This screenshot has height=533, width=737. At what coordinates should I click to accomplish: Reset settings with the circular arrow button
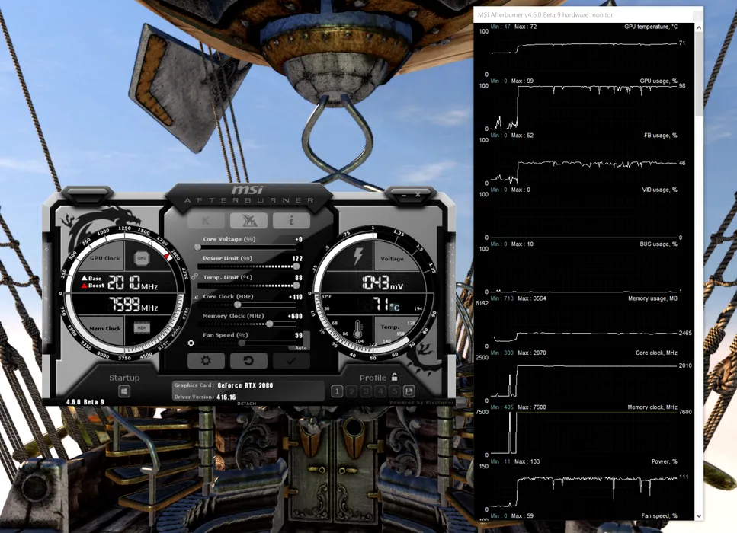[248, 361]
